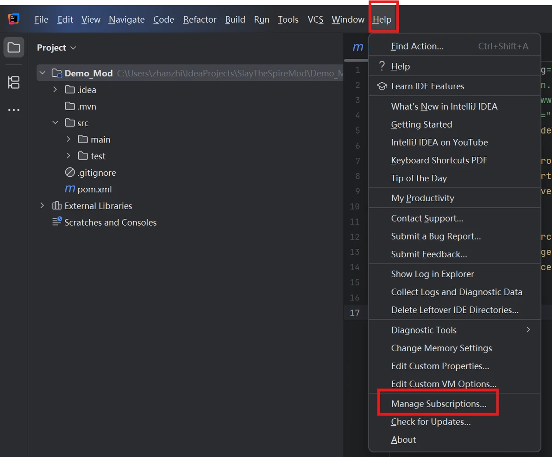Click the .mvn folder icon
Viewport: 552px width, 457px height.
(x=70, y=106)
